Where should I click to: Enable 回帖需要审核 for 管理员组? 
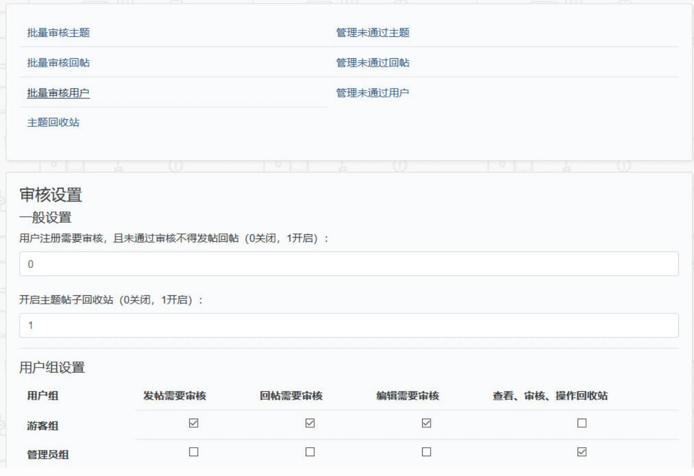coord(309,452)
